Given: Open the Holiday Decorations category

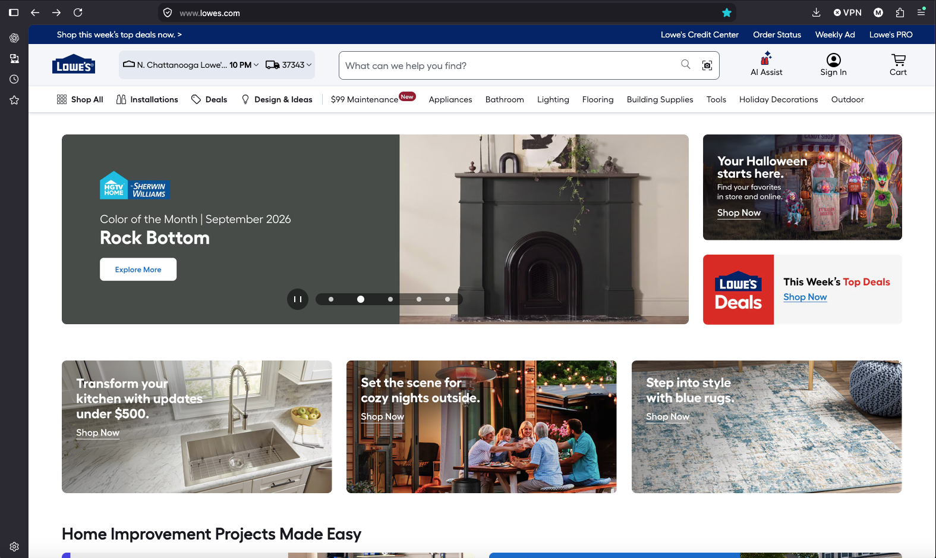Looking at the screenshot, I should click(x=779, y=99).
